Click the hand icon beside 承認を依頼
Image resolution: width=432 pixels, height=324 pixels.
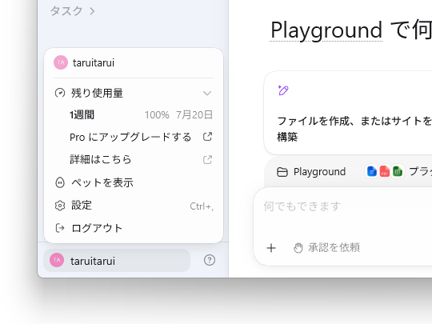[298, 248]
